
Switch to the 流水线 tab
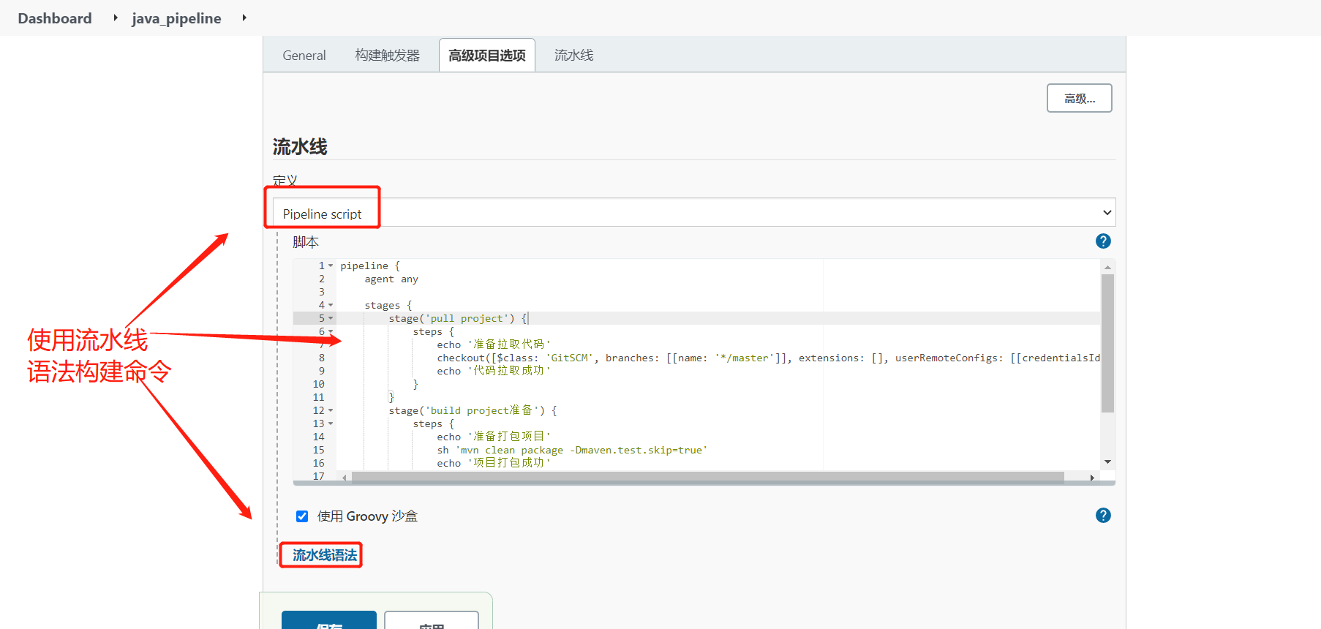coord(573,56)
